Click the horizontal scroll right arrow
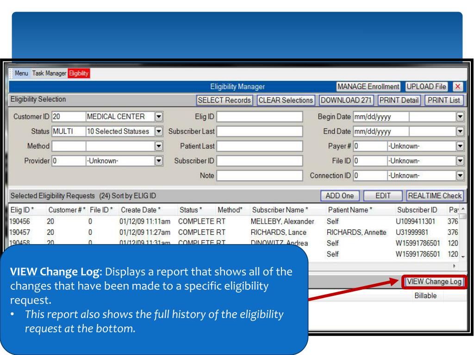Screen dimensions: 474x355 pos(454,266)
